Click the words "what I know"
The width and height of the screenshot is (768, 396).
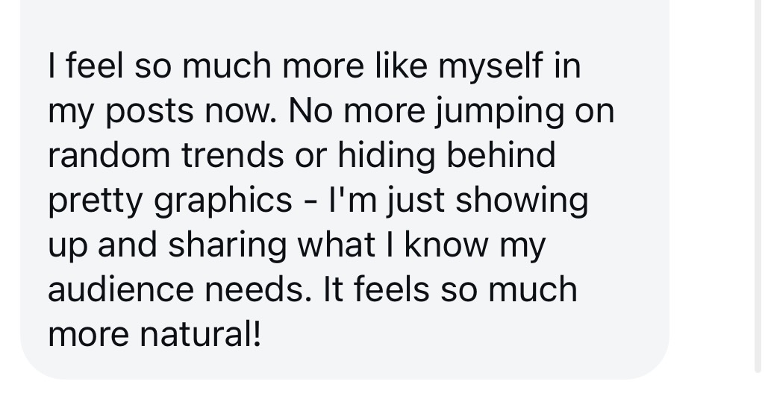(393, 245)
